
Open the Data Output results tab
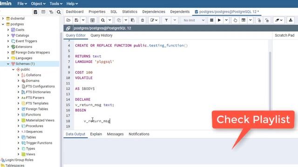(75, 134)
